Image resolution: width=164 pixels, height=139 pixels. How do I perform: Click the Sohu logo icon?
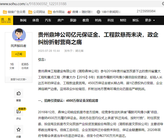coord(6,20)
